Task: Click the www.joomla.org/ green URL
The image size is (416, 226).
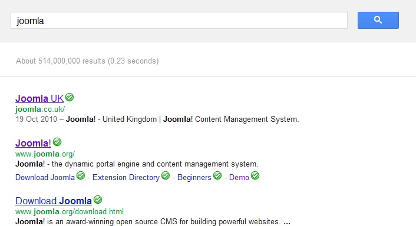Action: point(45,154)
